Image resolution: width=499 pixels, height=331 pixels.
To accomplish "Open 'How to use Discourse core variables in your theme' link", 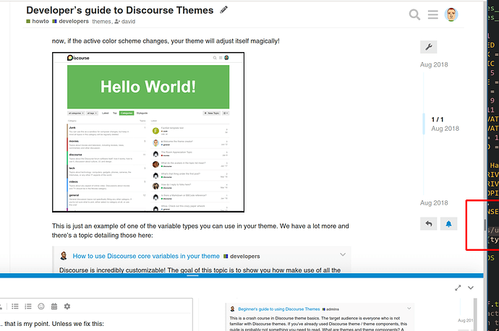I will point(146,256).
